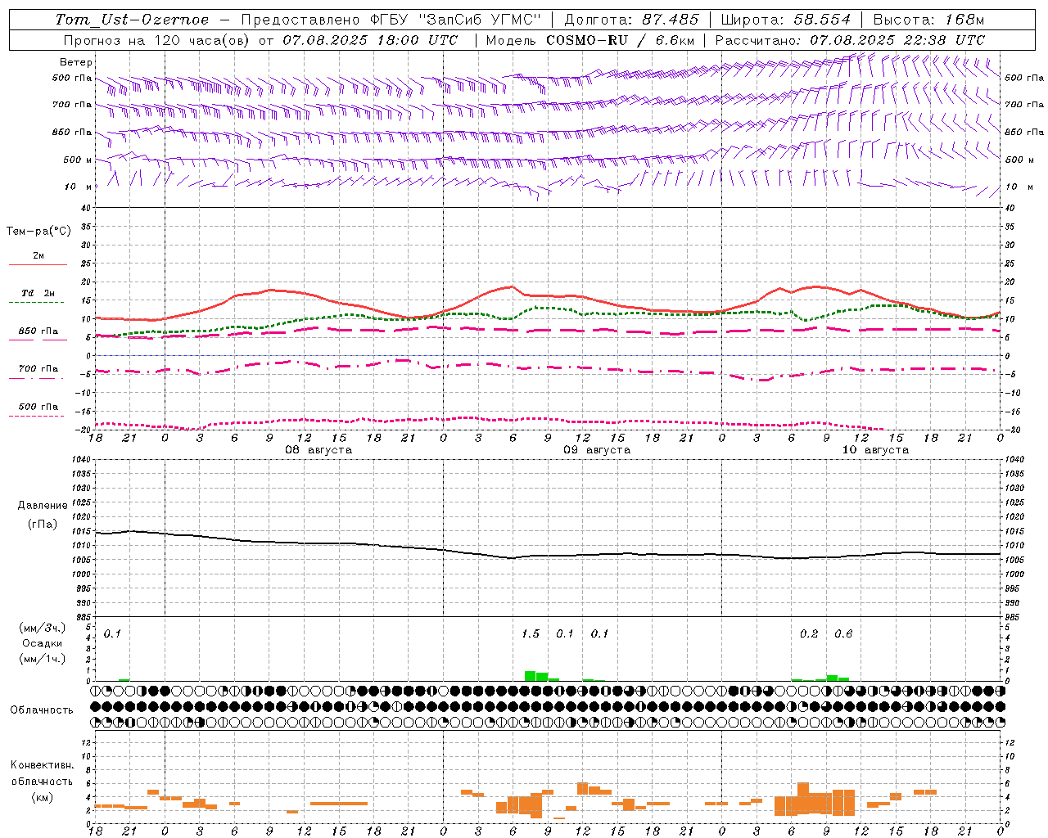Screen dimensions: 1048x838
Task: Click the model name COSMO-RU / 6.6км
Action: (x=621, y=40)
